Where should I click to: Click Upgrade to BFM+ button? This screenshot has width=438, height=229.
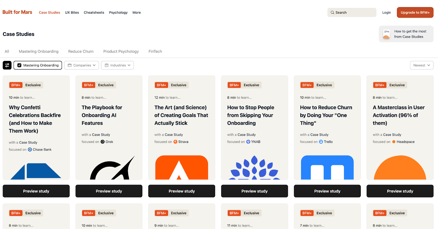[x=415, y=13]
